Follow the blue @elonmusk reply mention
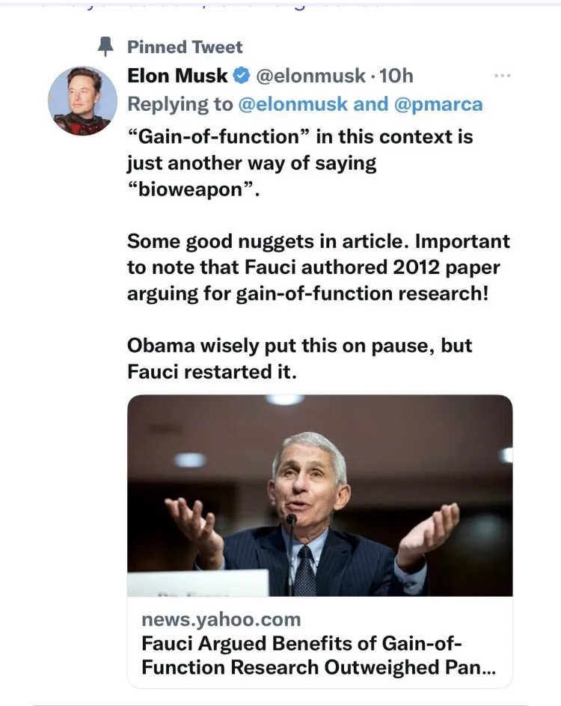Screen dimensions: 561x706 (x=293, y=104)
